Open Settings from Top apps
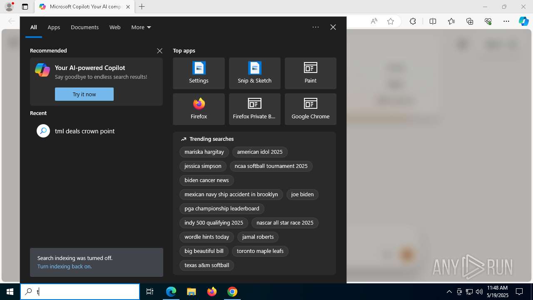Screen dimensions: 533x300 pyautogui.click(x=199, y=73)
